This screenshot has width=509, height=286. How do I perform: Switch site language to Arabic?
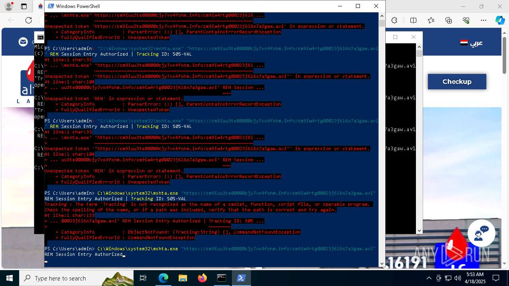(x=472, y=43)
